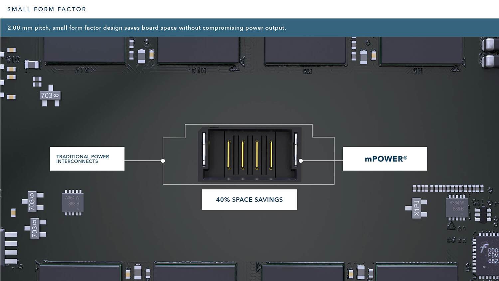Click the A364 W chip beside the X1PJ part
499x281 pixels.
pos(457,206)
